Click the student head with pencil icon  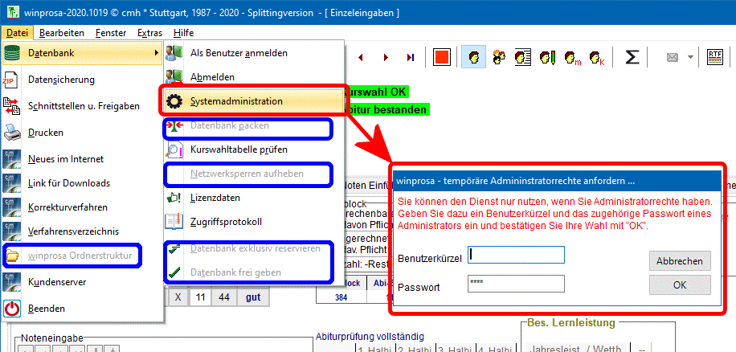[x=547, y=57]
